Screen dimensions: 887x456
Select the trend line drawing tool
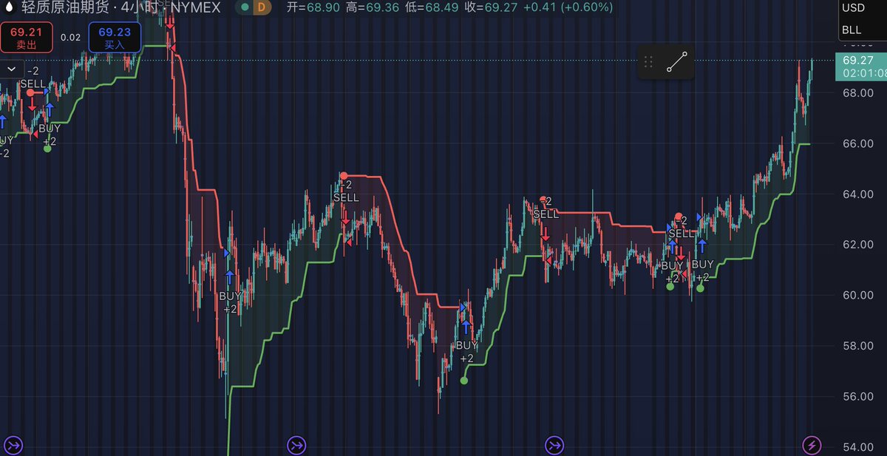[x=676, y=62]
